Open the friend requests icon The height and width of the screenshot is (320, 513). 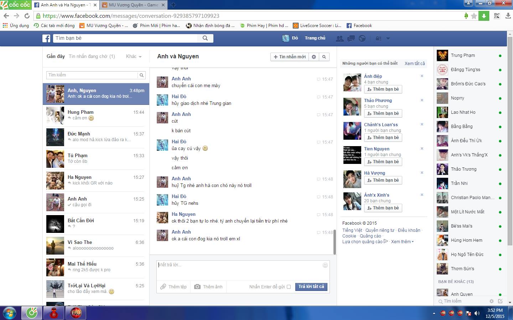coord(340,38)
